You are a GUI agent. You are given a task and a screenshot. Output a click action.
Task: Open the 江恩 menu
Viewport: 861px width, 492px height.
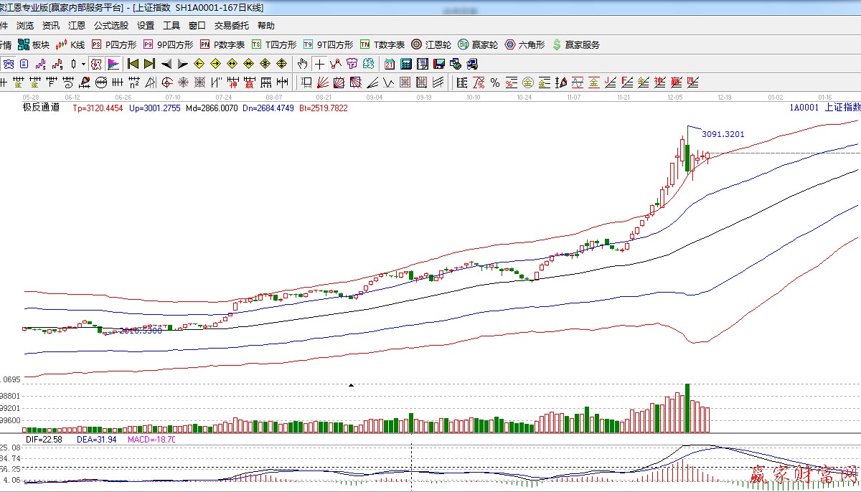coord(77,26)
